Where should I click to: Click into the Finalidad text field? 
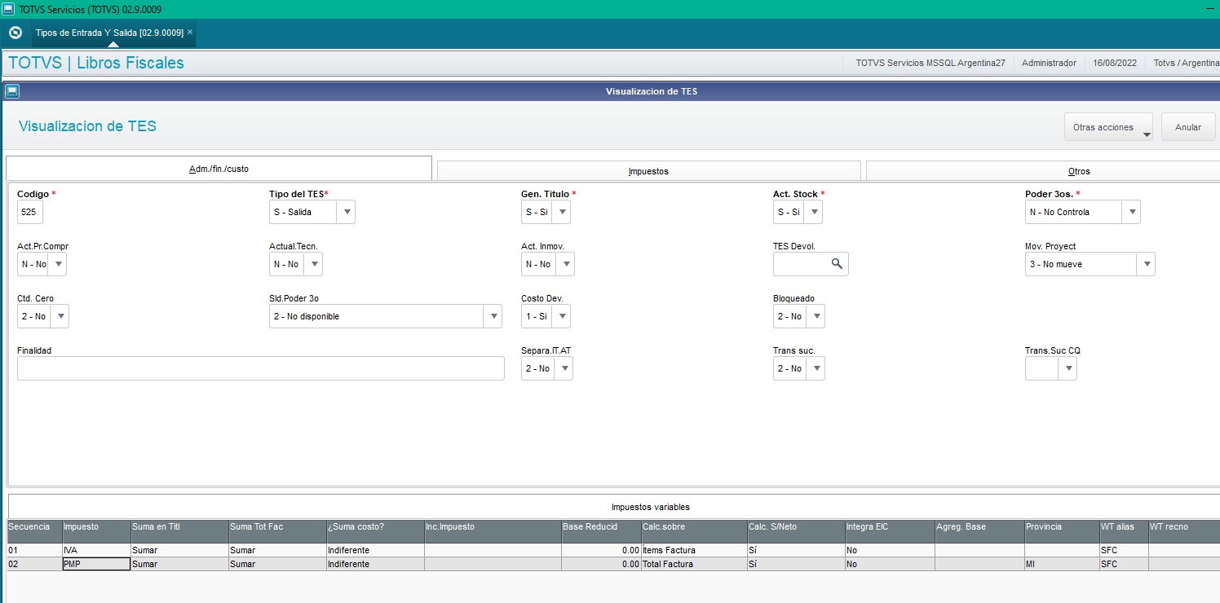click(x=261, y=368)
